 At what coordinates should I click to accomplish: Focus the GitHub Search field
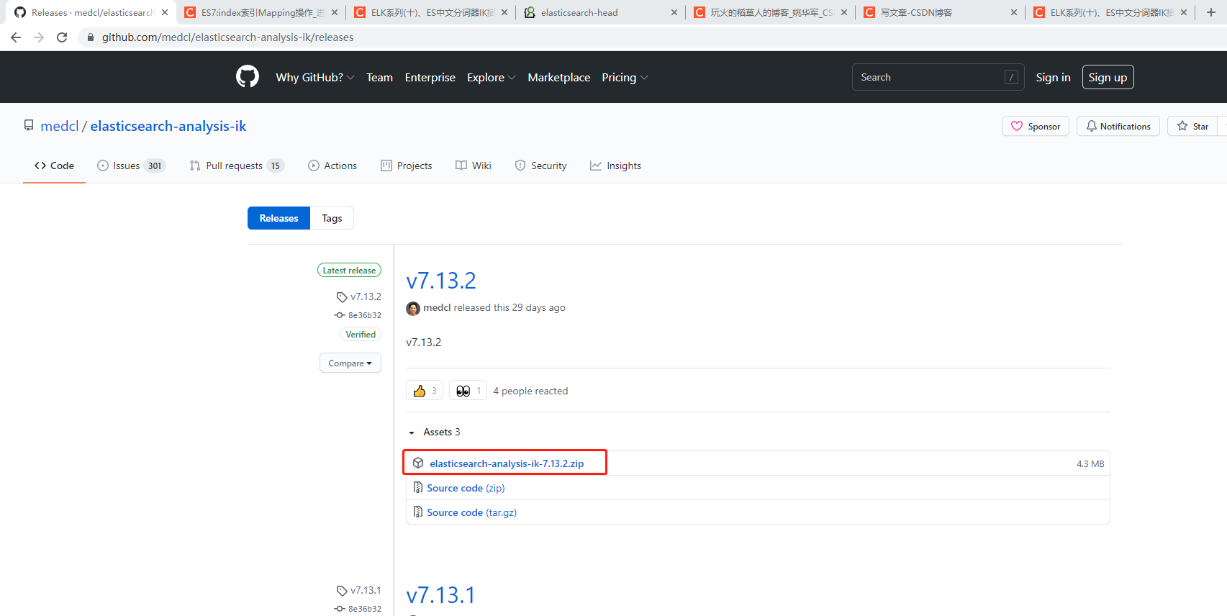pyautogui.click(x=938, y=77)
